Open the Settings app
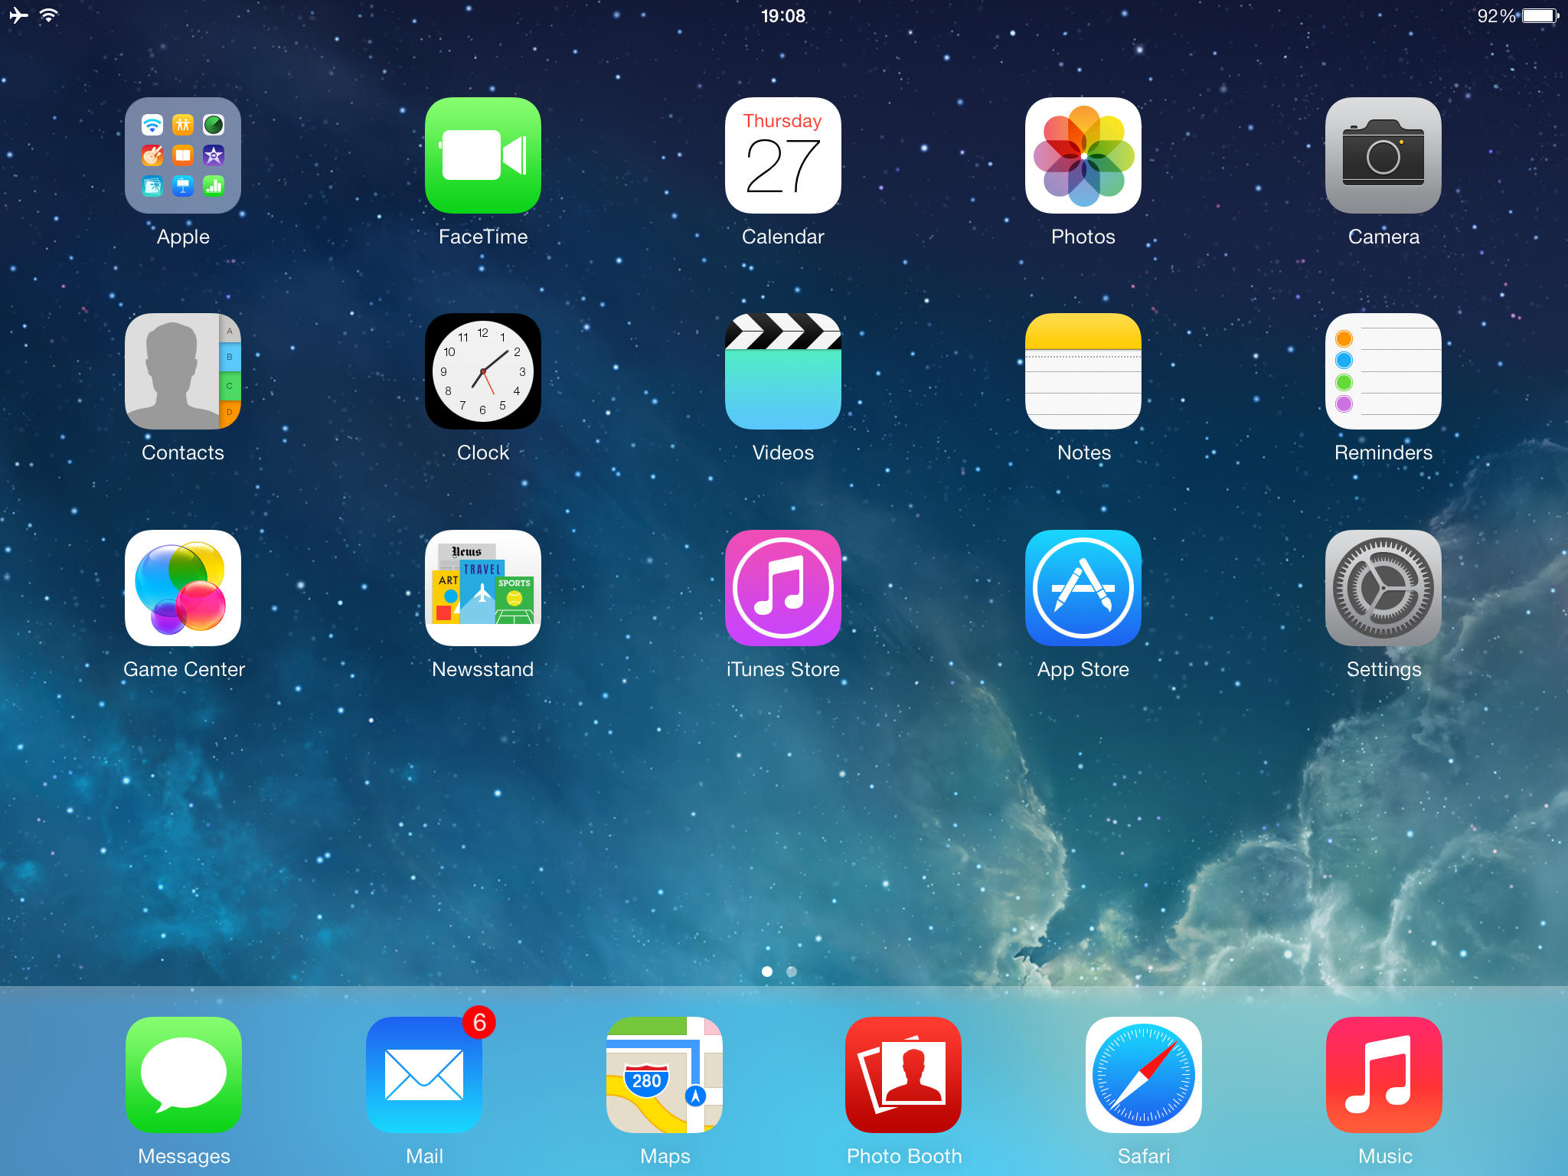This screenshot has width=1568, height=1176. pyautogui.click(x=1383, y=588)
